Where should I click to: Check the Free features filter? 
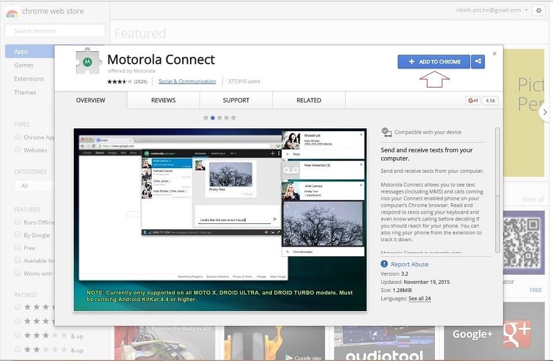18,248
